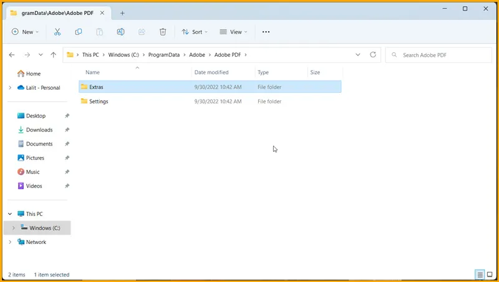Open the See more three-dots menu
Screen dimensions: 499x282
[x=266, y=32]
